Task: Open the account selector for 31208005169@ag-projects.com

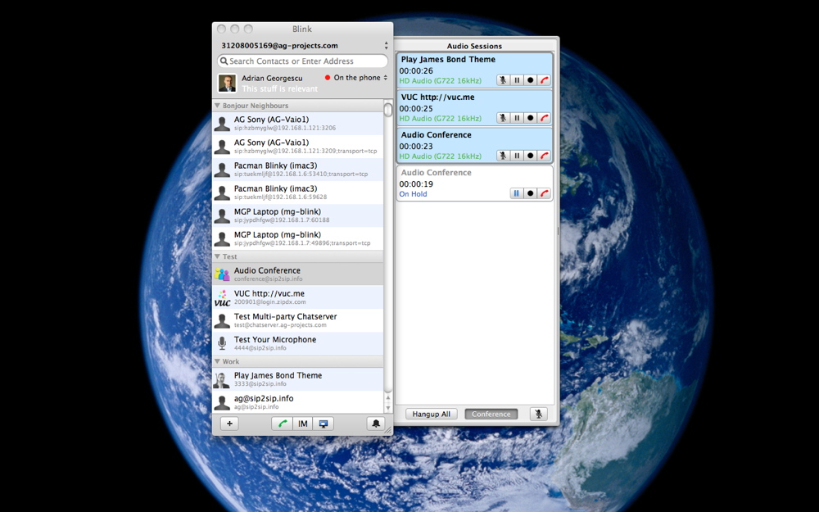Action: (x=386, y=45)
